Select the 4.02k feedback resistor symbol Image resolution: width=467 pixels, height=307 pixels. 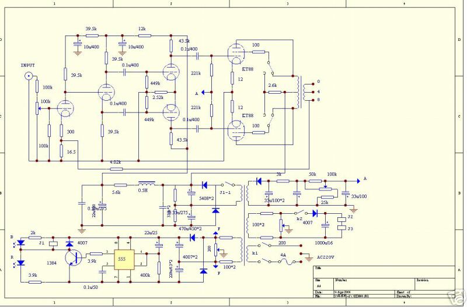coord(116,169)
